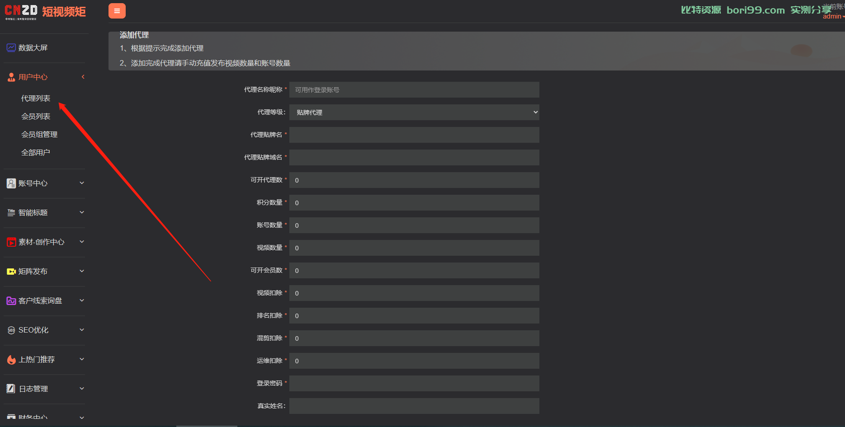
Task: Expand the 上热门推荐 menu chevron
Action: [82, 359]
